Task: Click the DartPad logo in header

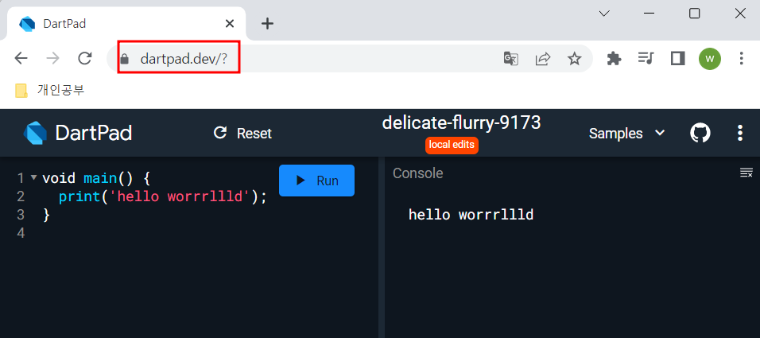Action: click(78, 133)
